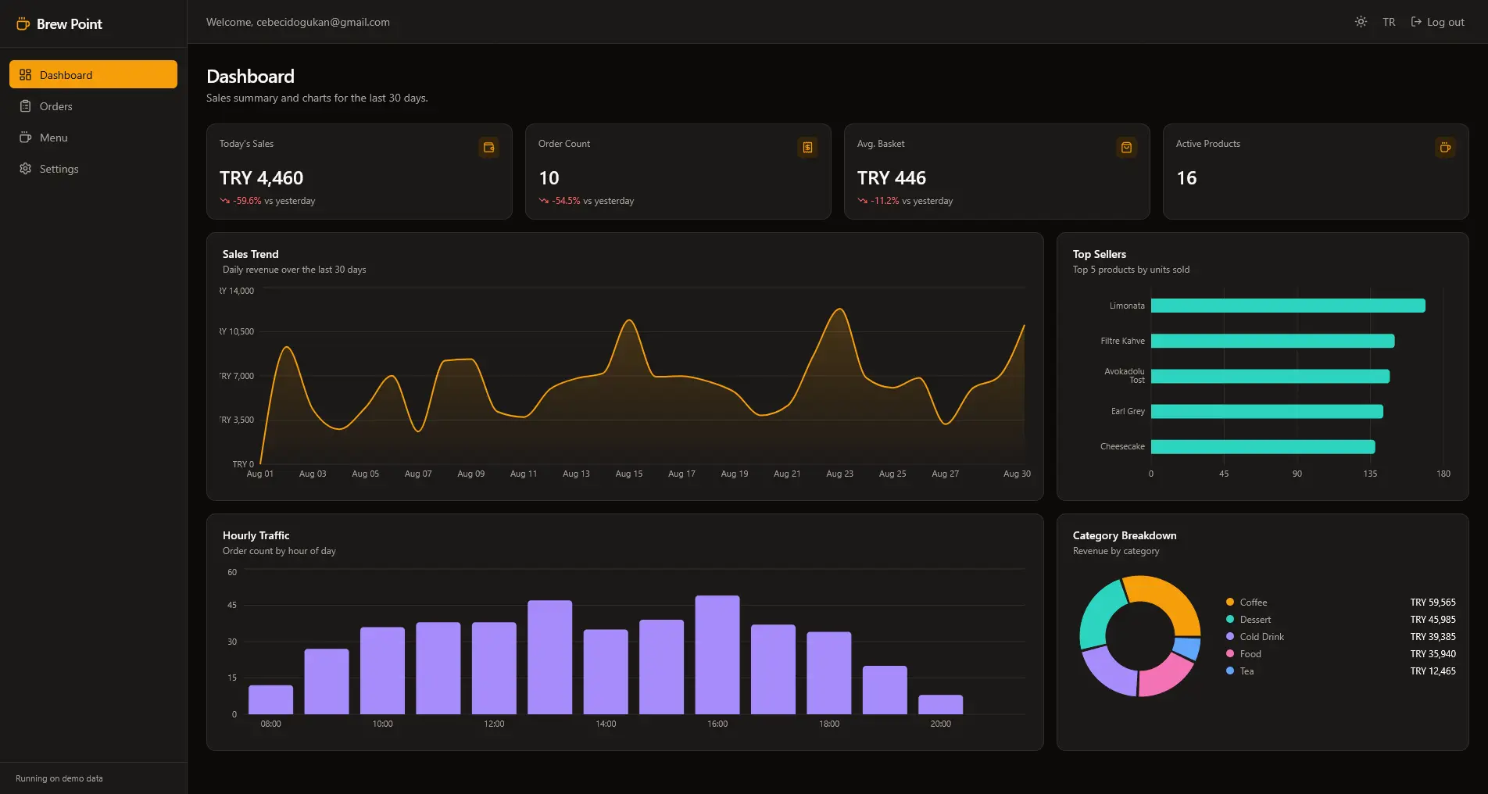The height and width of the screenshot is (794, 1488).
Task: Click the Log out button
Action: [x=1437, y=22]
